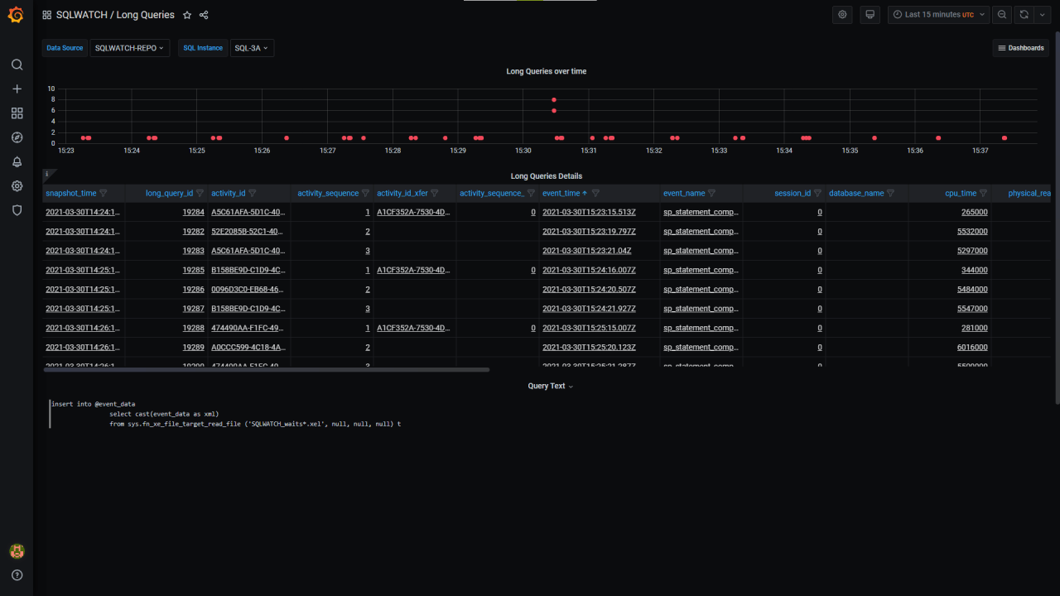The height and width of the screenshot is (596, 1060).
Task: Open Alerting via the bell icon
Action: (x=17, y=162)
